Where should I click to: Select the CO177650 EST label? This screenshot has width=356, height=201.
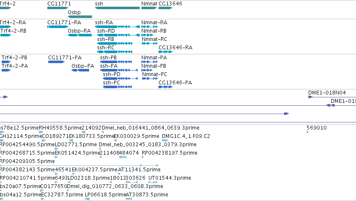(x=54, y=187)
